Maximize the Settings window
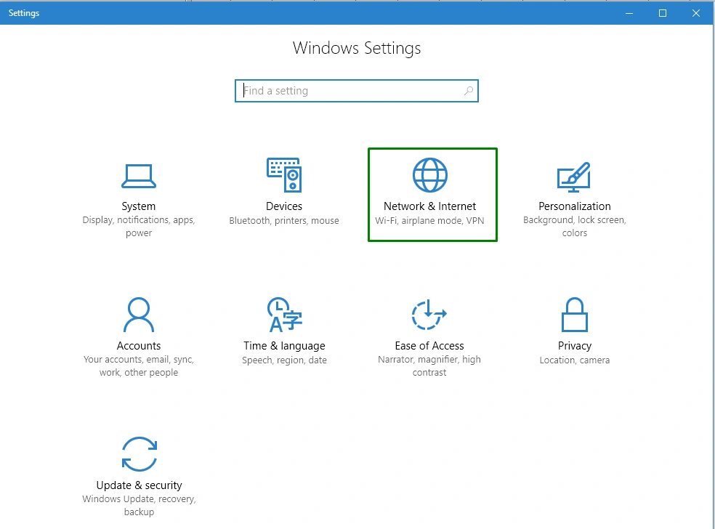This screenshot has width=715, height=529. (x=663, y=13)
